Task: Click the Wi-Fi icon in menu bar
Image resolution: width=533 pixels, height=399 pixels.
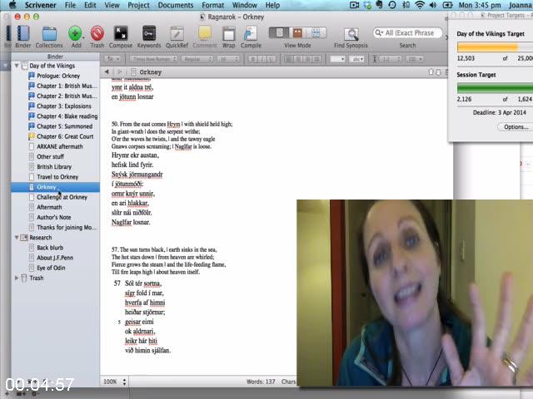Action: click(x=420, y=5)
